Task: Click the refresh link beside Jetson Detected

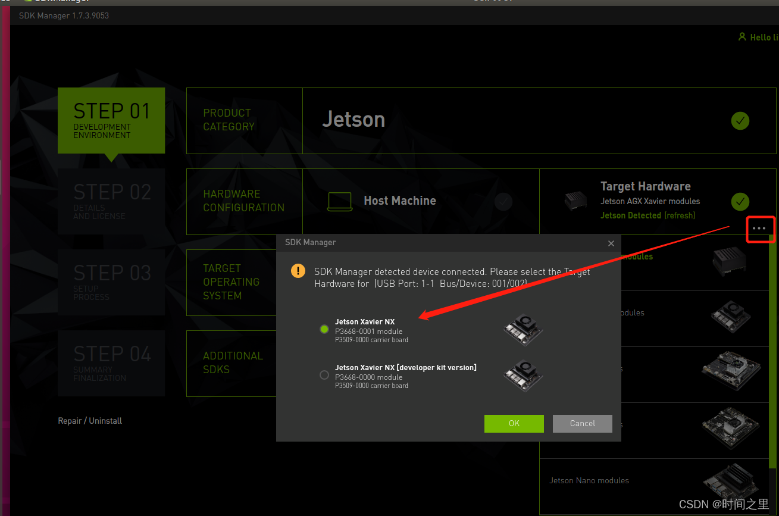Action: (680, 215)
